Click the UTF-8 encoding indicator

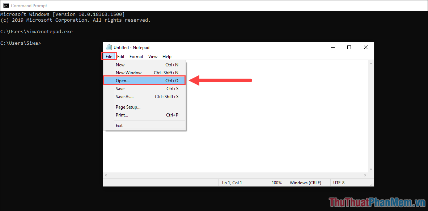click(x=339, y=183)
